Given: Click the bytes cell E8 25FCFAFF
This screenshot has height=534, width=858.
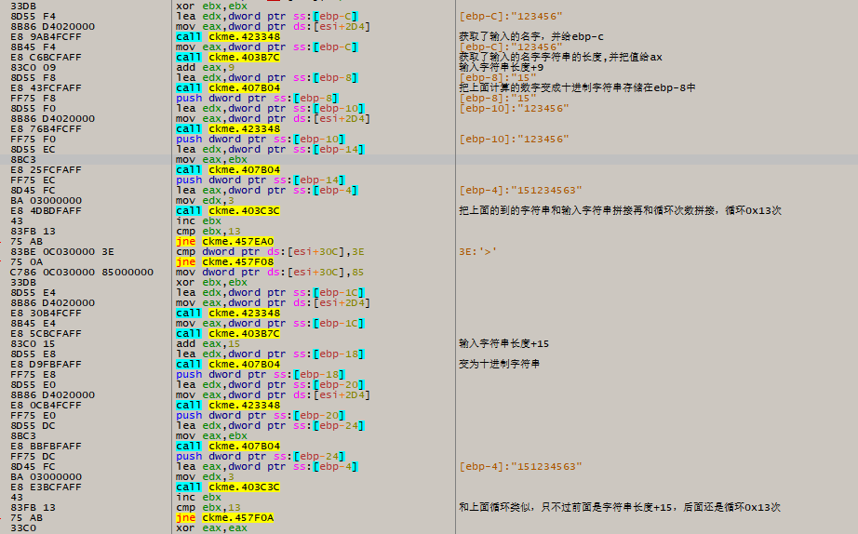Looking at the screenshot, I should [x=46, y=169].
